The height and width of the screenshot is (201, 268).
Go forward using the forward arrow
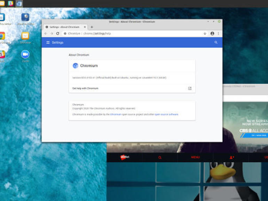[x=52, y=33]
